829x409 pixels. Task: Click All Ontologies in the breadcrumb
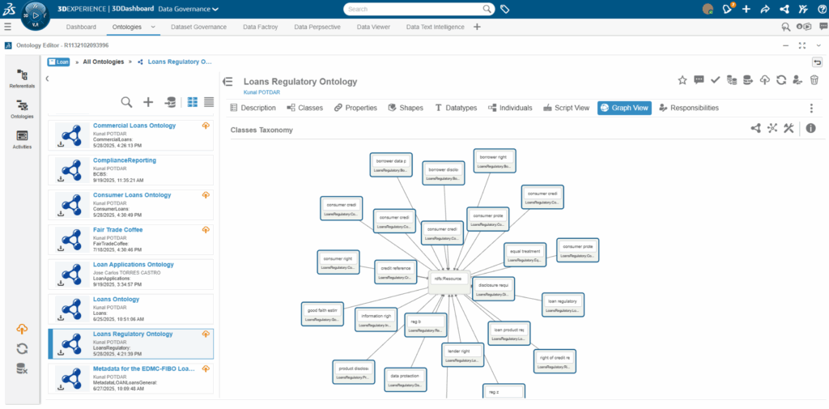(x=104, y=62)
